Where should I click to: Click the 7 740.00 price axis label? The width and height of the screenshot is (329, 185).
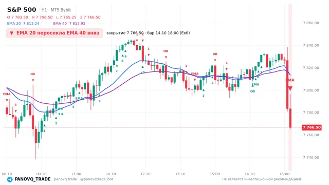(x=311, y=157)
